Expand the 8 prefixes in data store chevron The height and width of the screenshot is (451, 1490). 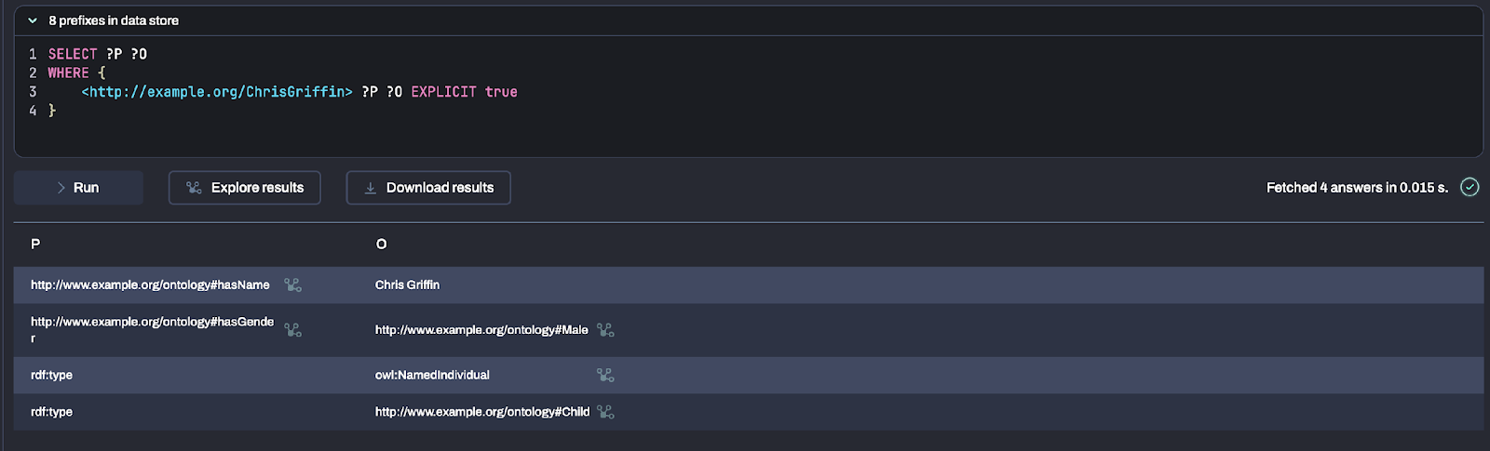(x=33, y=20)
